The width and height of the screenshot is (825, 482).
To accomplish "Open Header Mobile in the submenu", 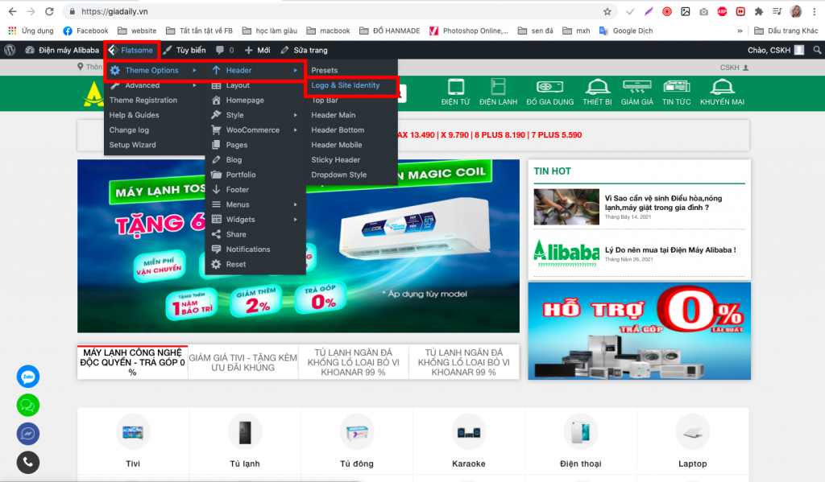I will tap(337, 145).
